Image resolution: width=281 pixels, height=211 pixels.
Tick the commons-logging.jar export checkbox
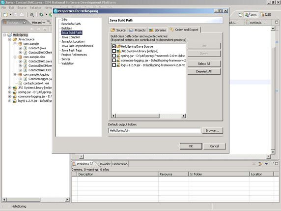tap(114, 60)
